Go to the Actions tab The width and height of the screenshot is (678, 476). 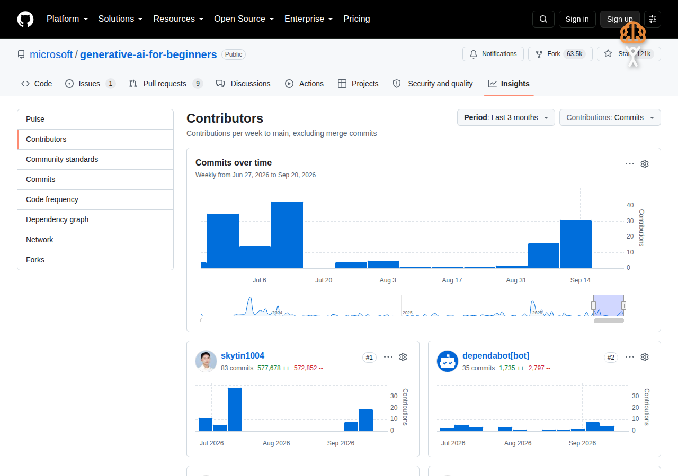[x=305, y=84]
